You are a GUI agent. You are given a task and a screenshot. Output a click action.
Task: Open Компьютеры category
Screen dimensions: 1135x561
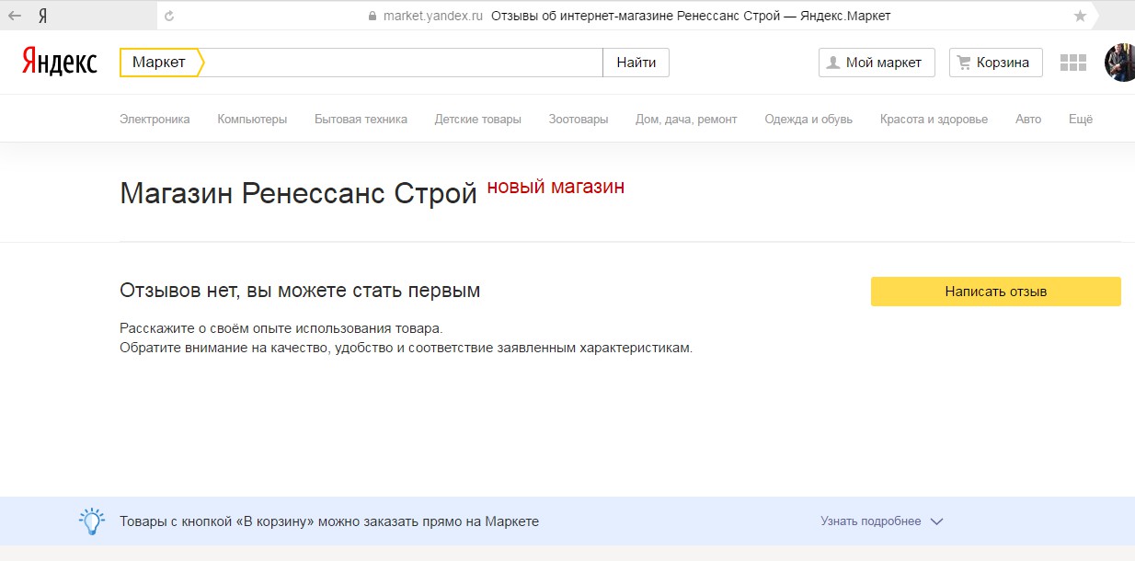252,119
